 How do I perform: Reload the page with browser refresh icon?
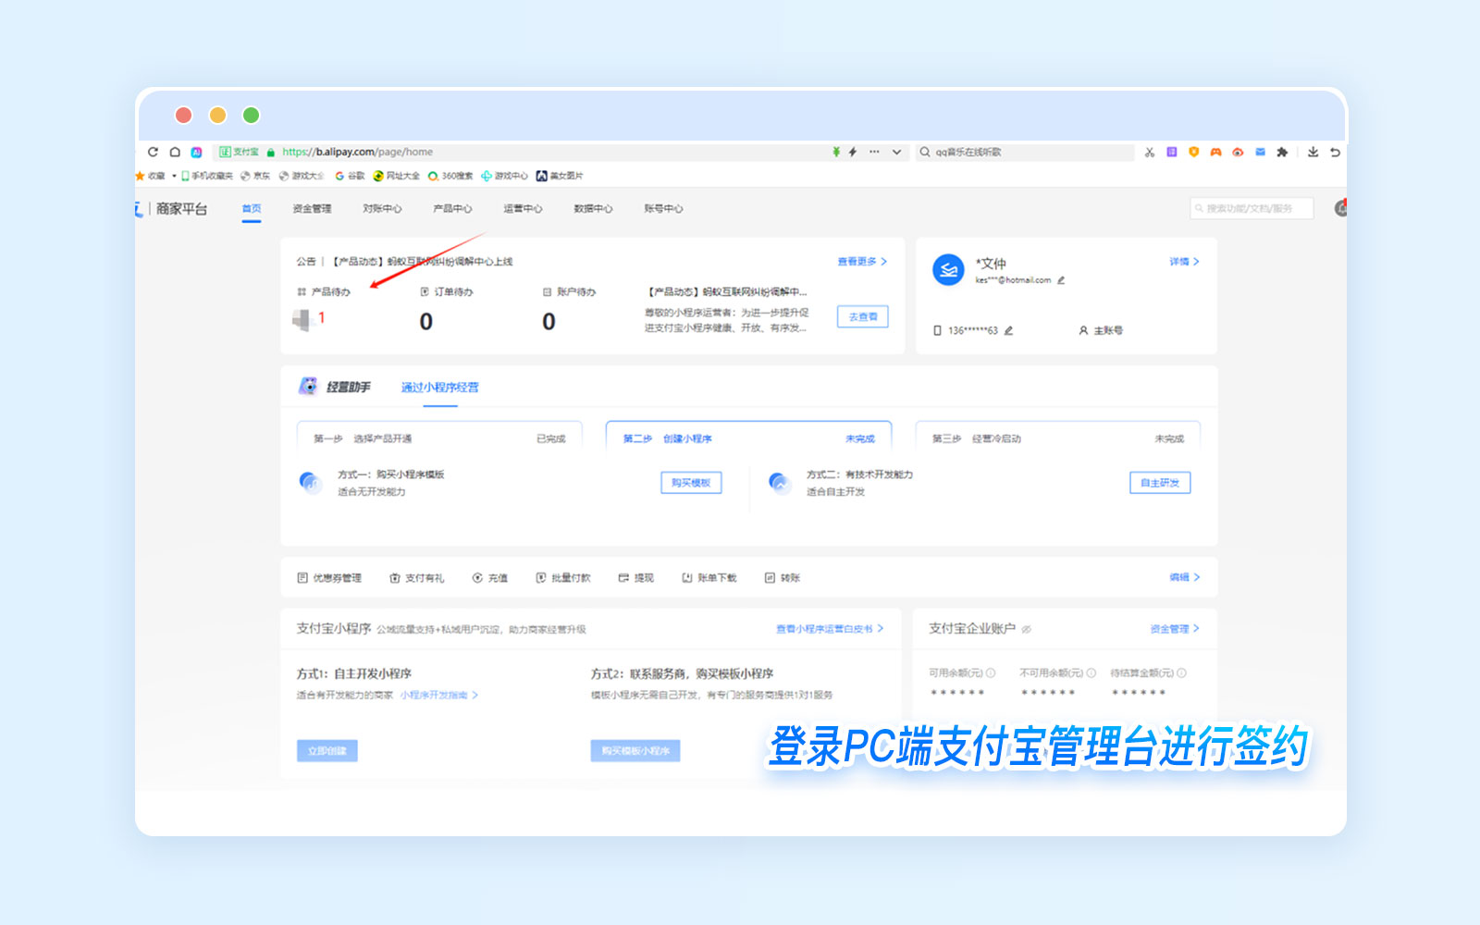point(153,152)
